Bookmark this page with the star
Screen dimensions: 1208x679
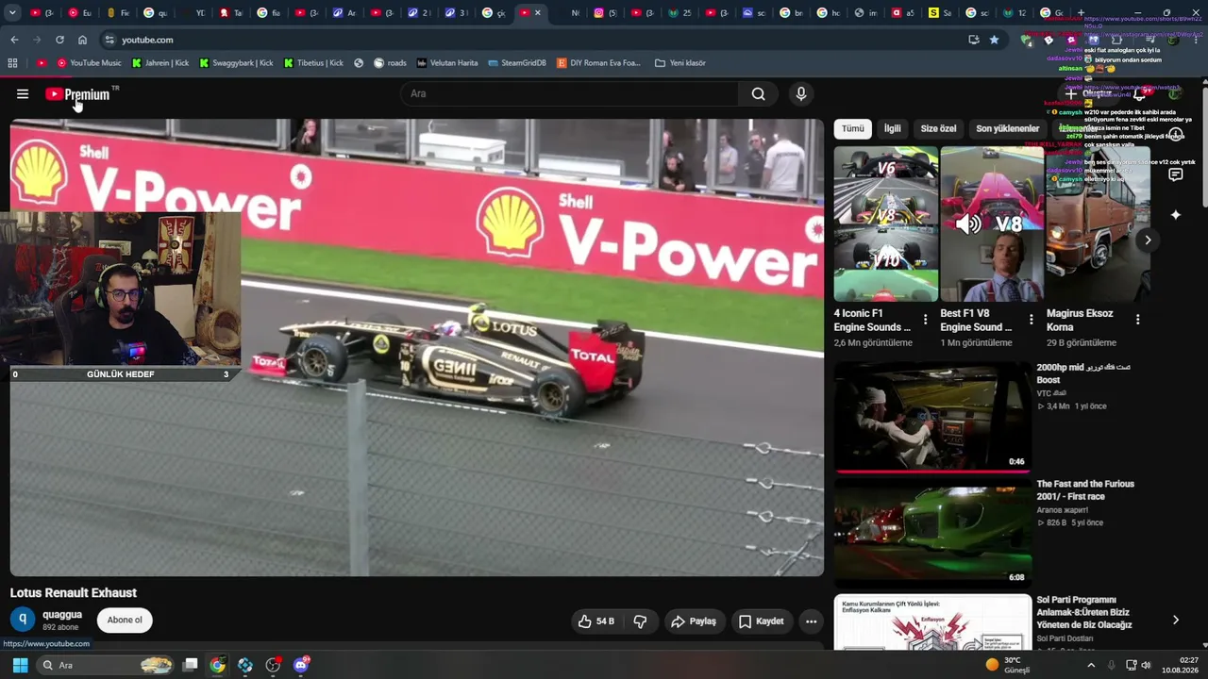point(994,40)
